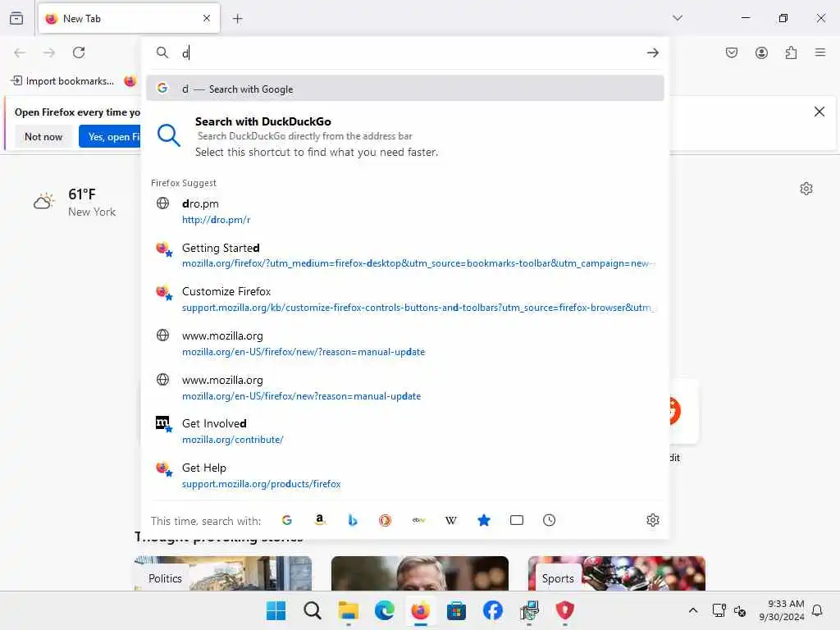Select Search with DuckDuckGo shortcut
This screenshot has width=840, height=630.
pyautogui.click(x=405, y=136)
